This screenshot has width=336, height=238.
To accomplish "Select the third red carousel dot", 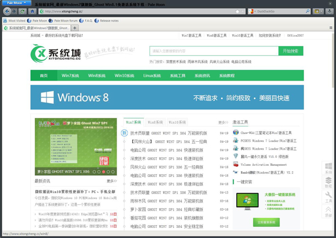I will [104, 171].
